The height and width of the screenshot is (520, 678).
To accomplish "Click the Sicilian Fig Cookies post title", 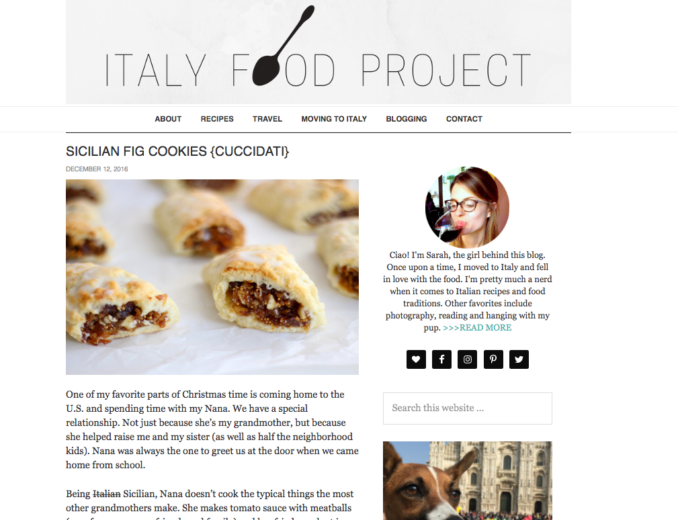I will pyautogui.click(x=177, y=151).
